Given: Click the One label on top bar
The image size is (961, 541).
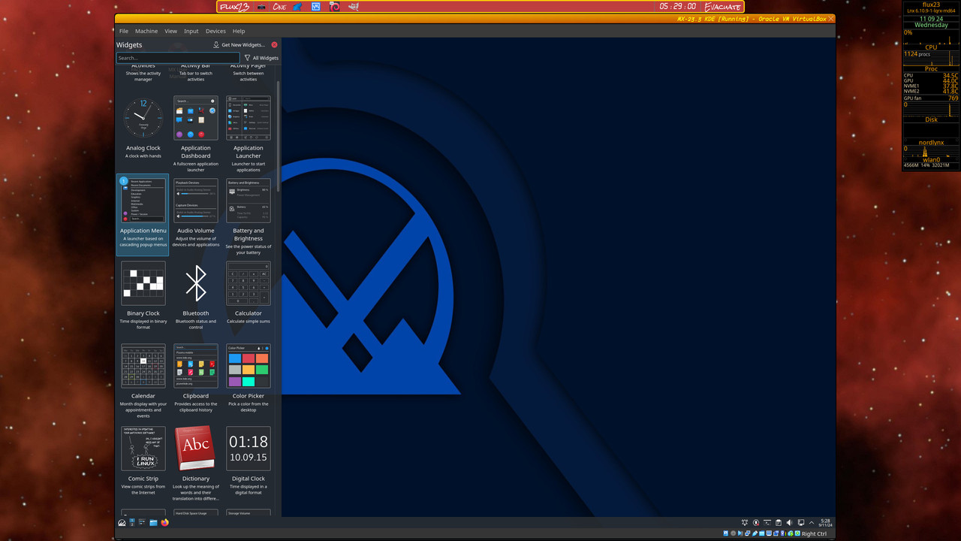Looking at the screenshot, I should click(279, 7).
